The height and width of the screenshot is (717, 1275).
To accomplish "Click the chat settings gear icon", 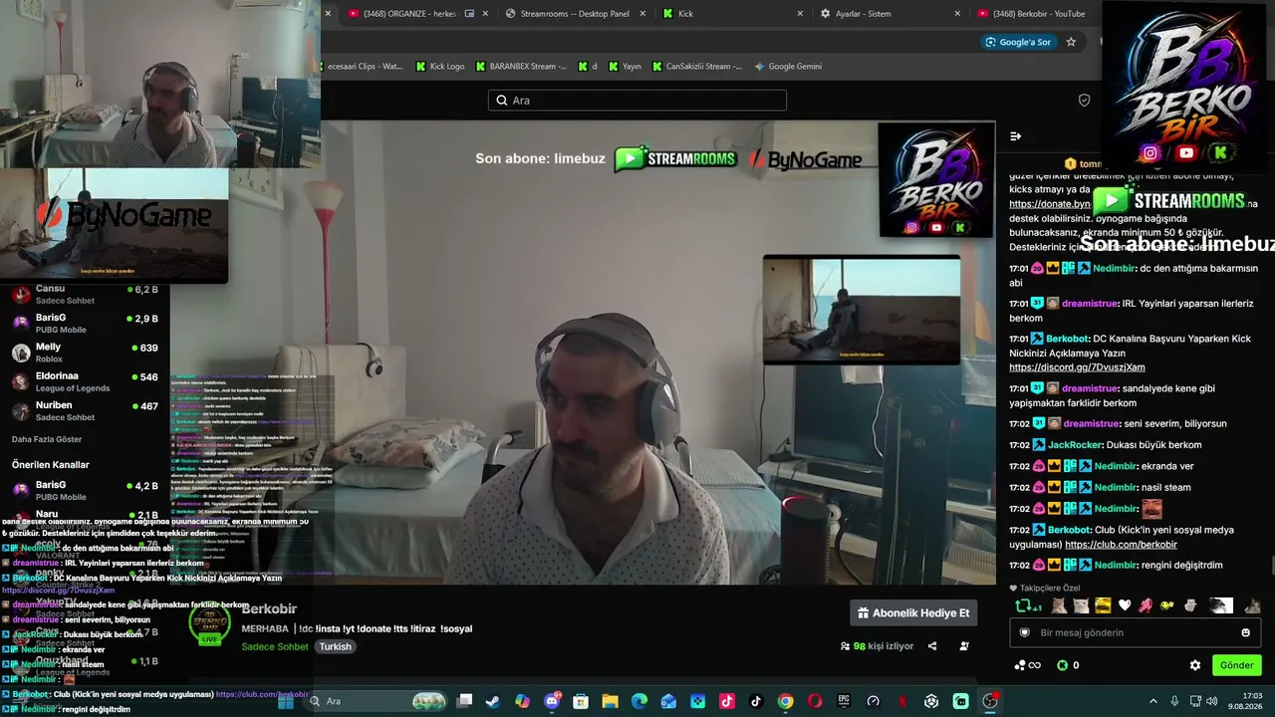I will click(1195, 665).
